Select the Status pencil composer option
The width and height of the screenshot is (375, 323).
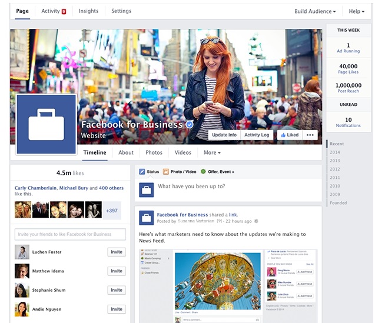142,172
